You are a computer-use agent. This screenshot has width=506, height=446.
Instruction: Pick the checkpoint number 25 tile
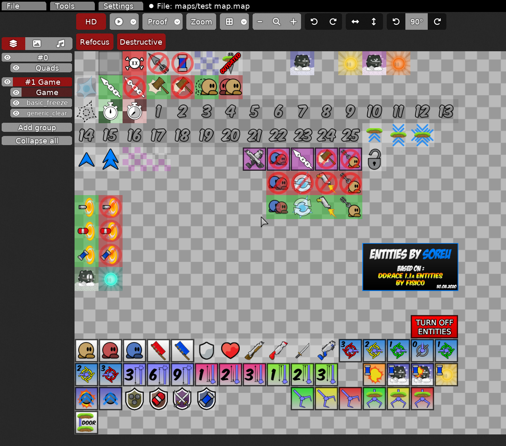(x=350, y=135)
